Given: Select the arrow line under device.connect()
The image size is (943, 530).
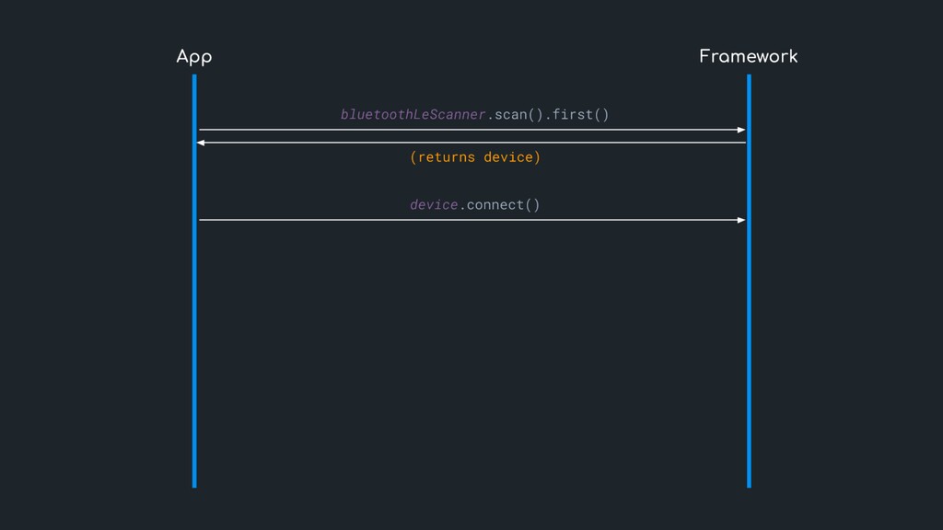Looking at the screenshot, I should (470, 220).
